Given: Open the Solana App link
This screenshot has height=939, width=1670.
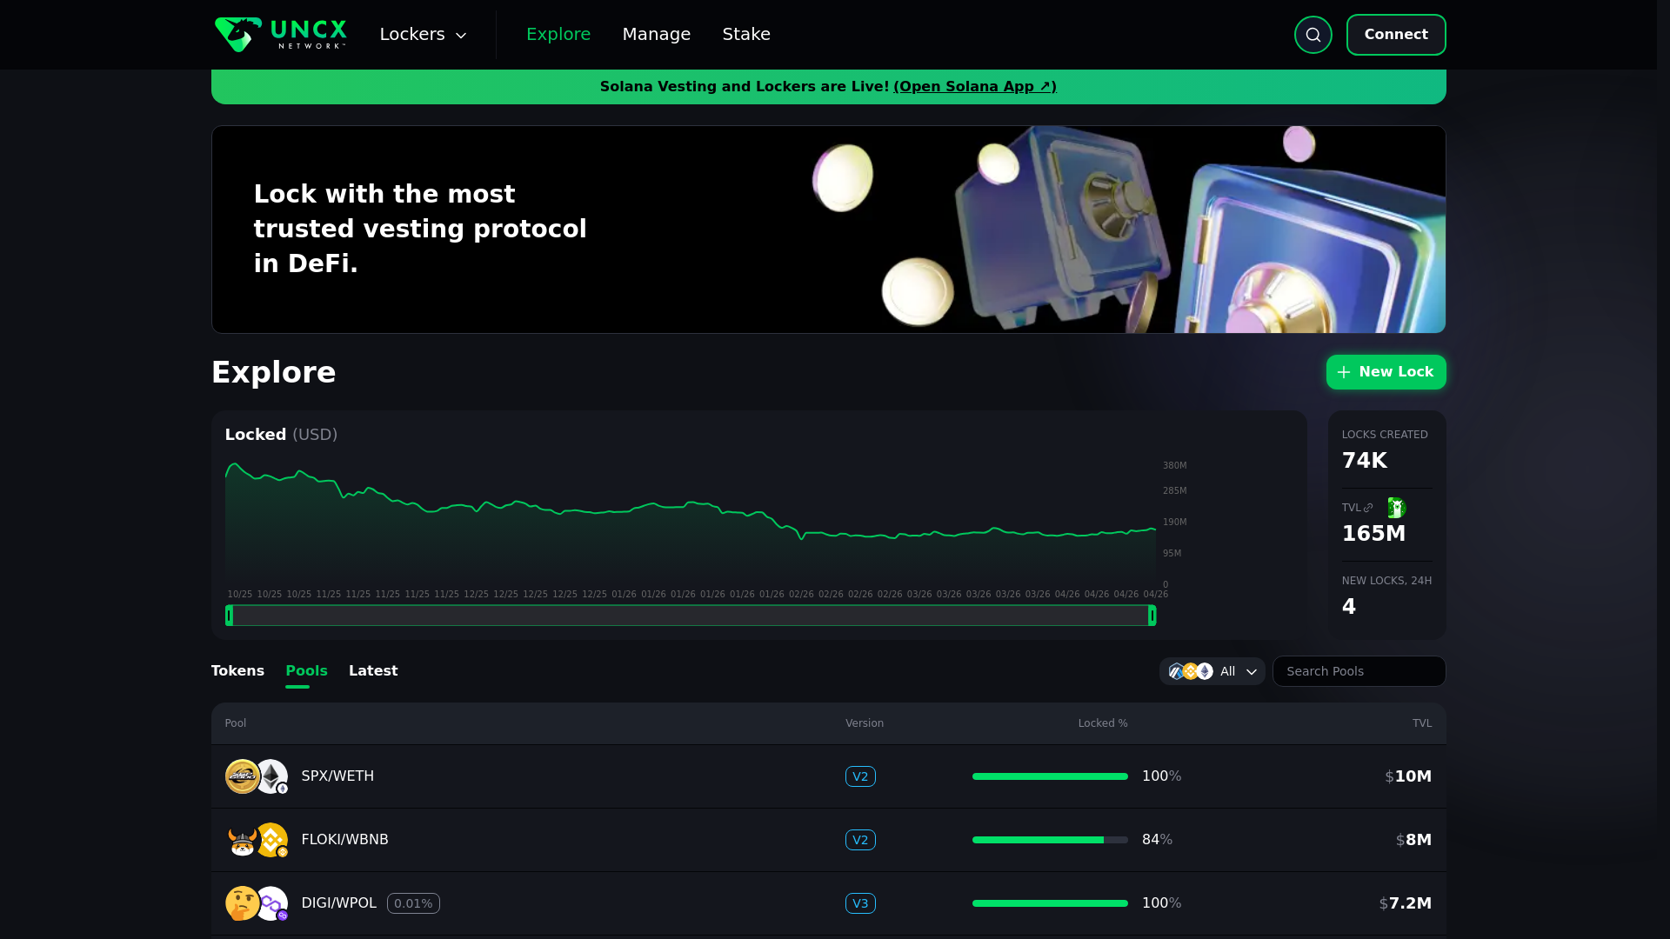Looking at the screenshot, I should [x=974, y=87].
